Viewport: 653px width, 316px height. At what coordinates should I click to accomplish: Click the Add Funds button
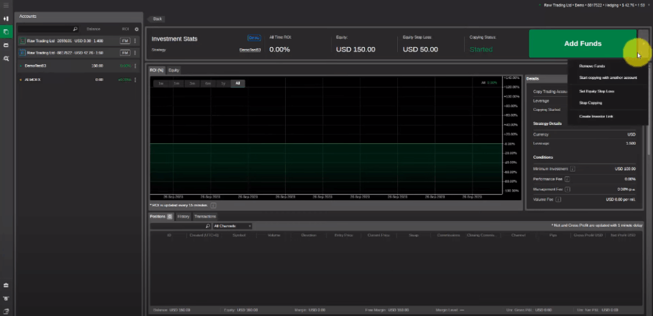(x=583, y=44)
